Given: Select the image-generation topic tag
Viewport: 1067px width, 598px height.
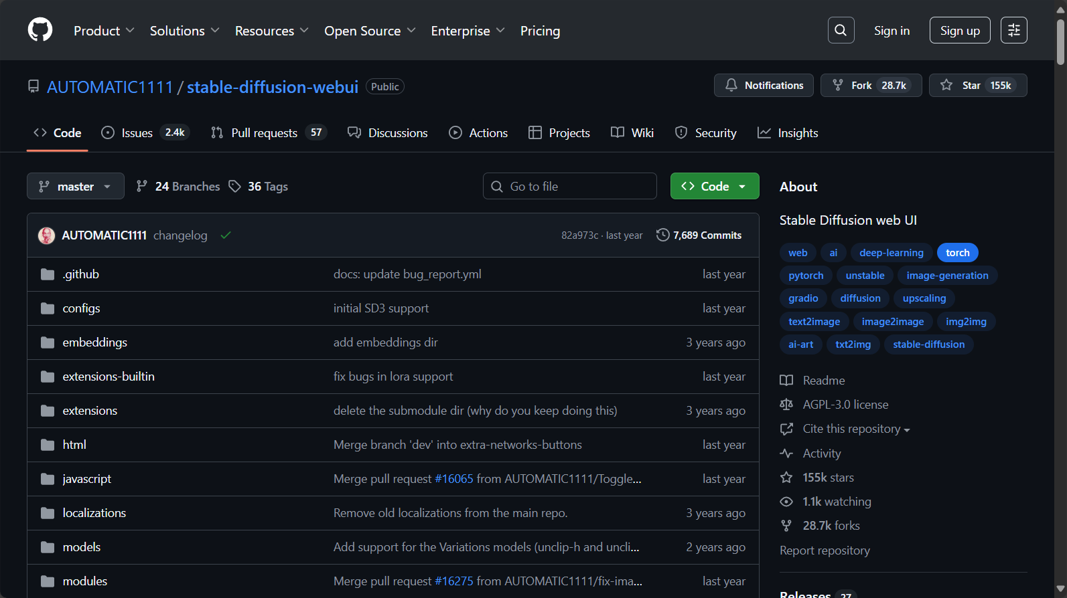Looking at the screenshot, I should click(947, 275).
